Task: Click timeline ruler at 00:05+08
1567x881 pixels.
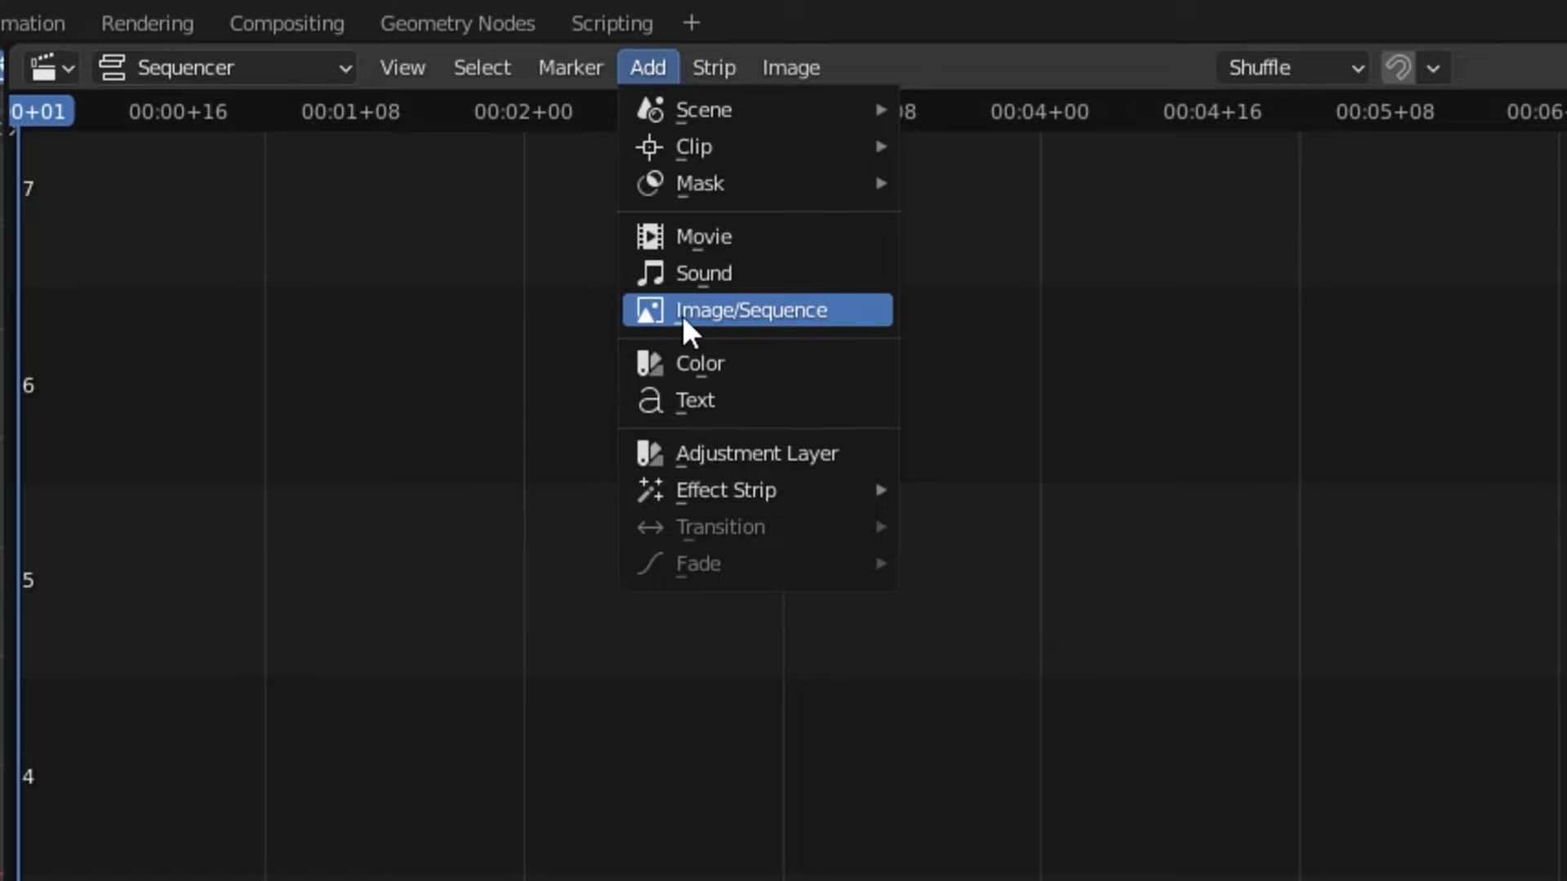Action: (1385, 112)
